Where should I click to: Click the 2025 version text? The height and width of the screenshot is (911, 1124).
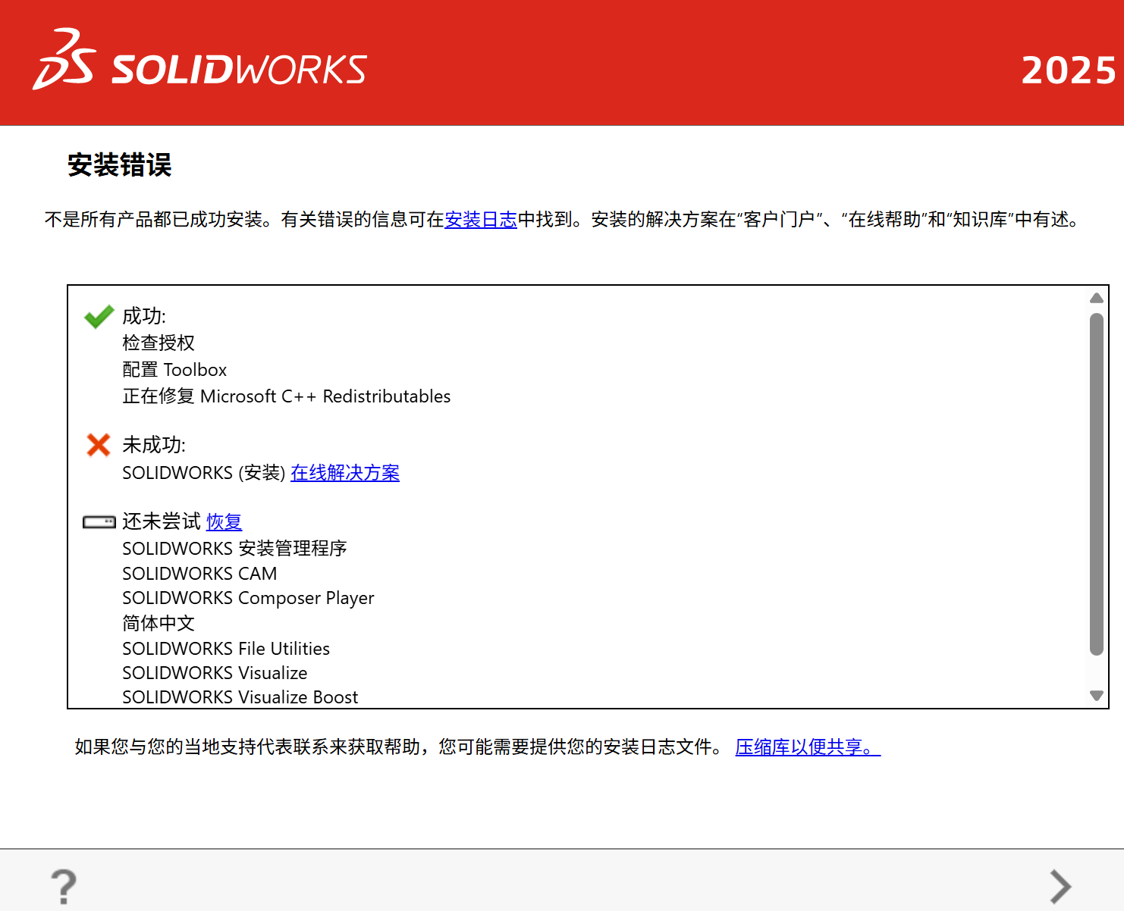pyautogui.click(x=1069, y=70)
